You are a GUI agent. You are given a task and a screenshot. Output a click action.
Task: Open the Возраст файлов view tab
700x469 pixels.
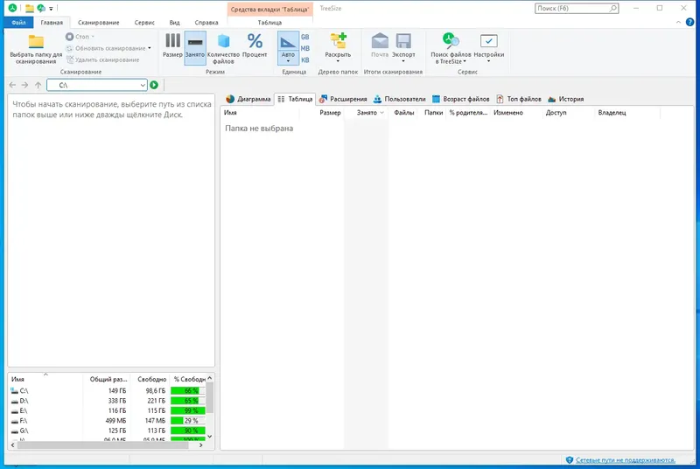pos(461,99)
